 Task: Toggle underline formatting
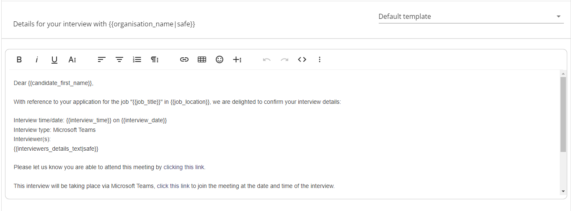pyautogui.click(x=54, y=59)
